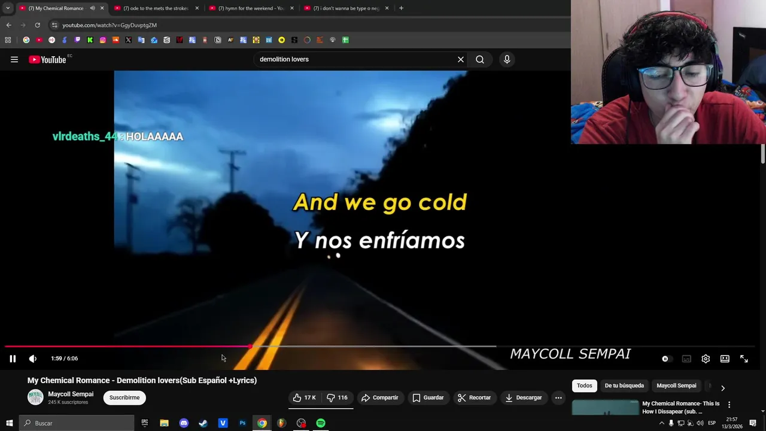
Task: Open the Recortar clip tool
Action: pos(474,397)
